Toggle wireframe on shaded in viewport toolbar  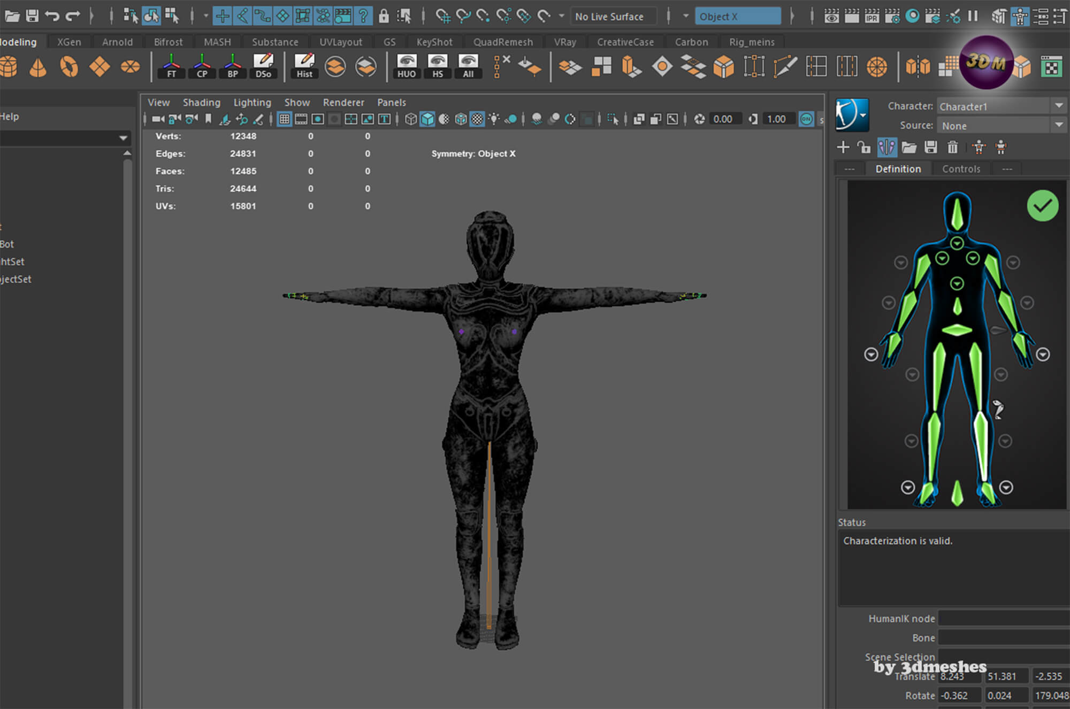[461, 119]
